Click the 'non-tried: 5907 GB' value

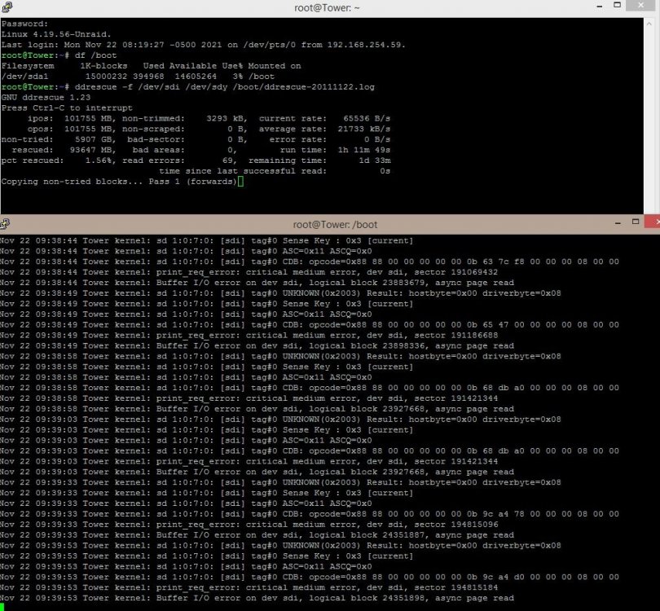(x=59, y=139)
